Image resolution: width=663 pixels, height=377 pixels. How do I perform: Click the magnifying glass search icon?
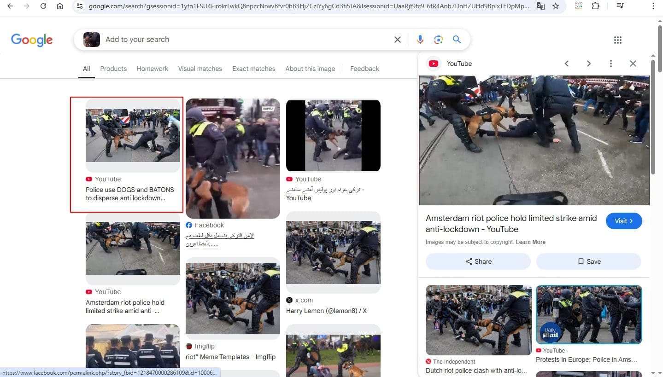pyautogui.click(x=457, y=40)
